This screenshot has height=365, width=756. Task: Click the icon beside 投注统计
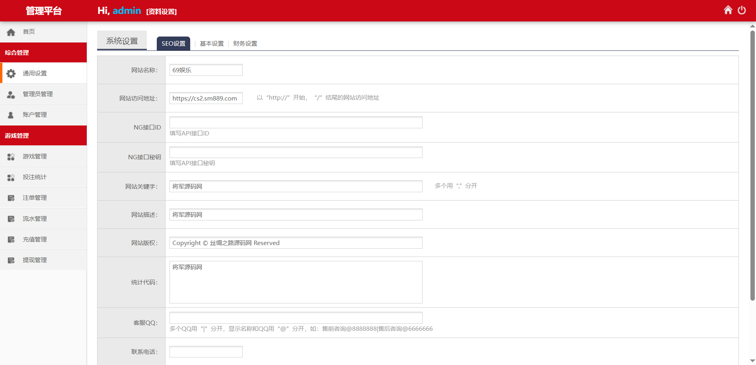(x=11, y=178)
